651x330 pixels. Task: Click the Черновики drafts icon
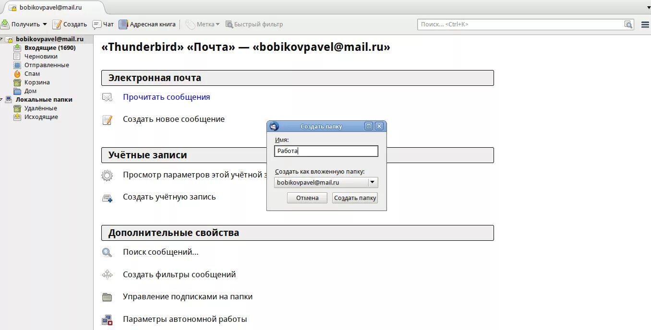pyautogui.click(x=17, y=57)
